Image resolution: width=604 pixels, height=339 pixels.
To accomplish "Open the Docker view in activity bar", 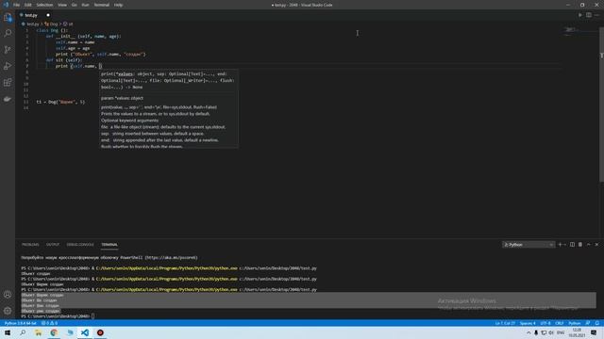I will point(8,99).
